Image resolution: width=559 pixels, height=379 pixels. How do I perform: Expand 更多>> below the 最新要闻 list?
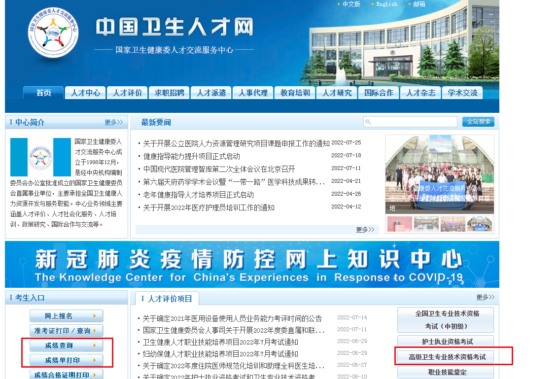click(365, 230)
